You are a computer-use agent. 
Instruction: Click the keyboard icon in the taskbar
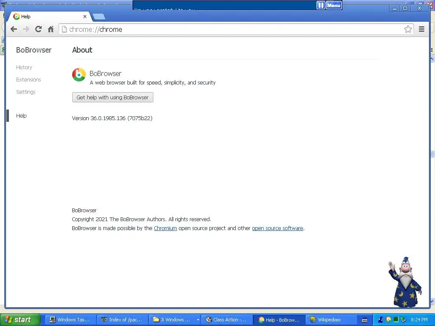(364, 320)
